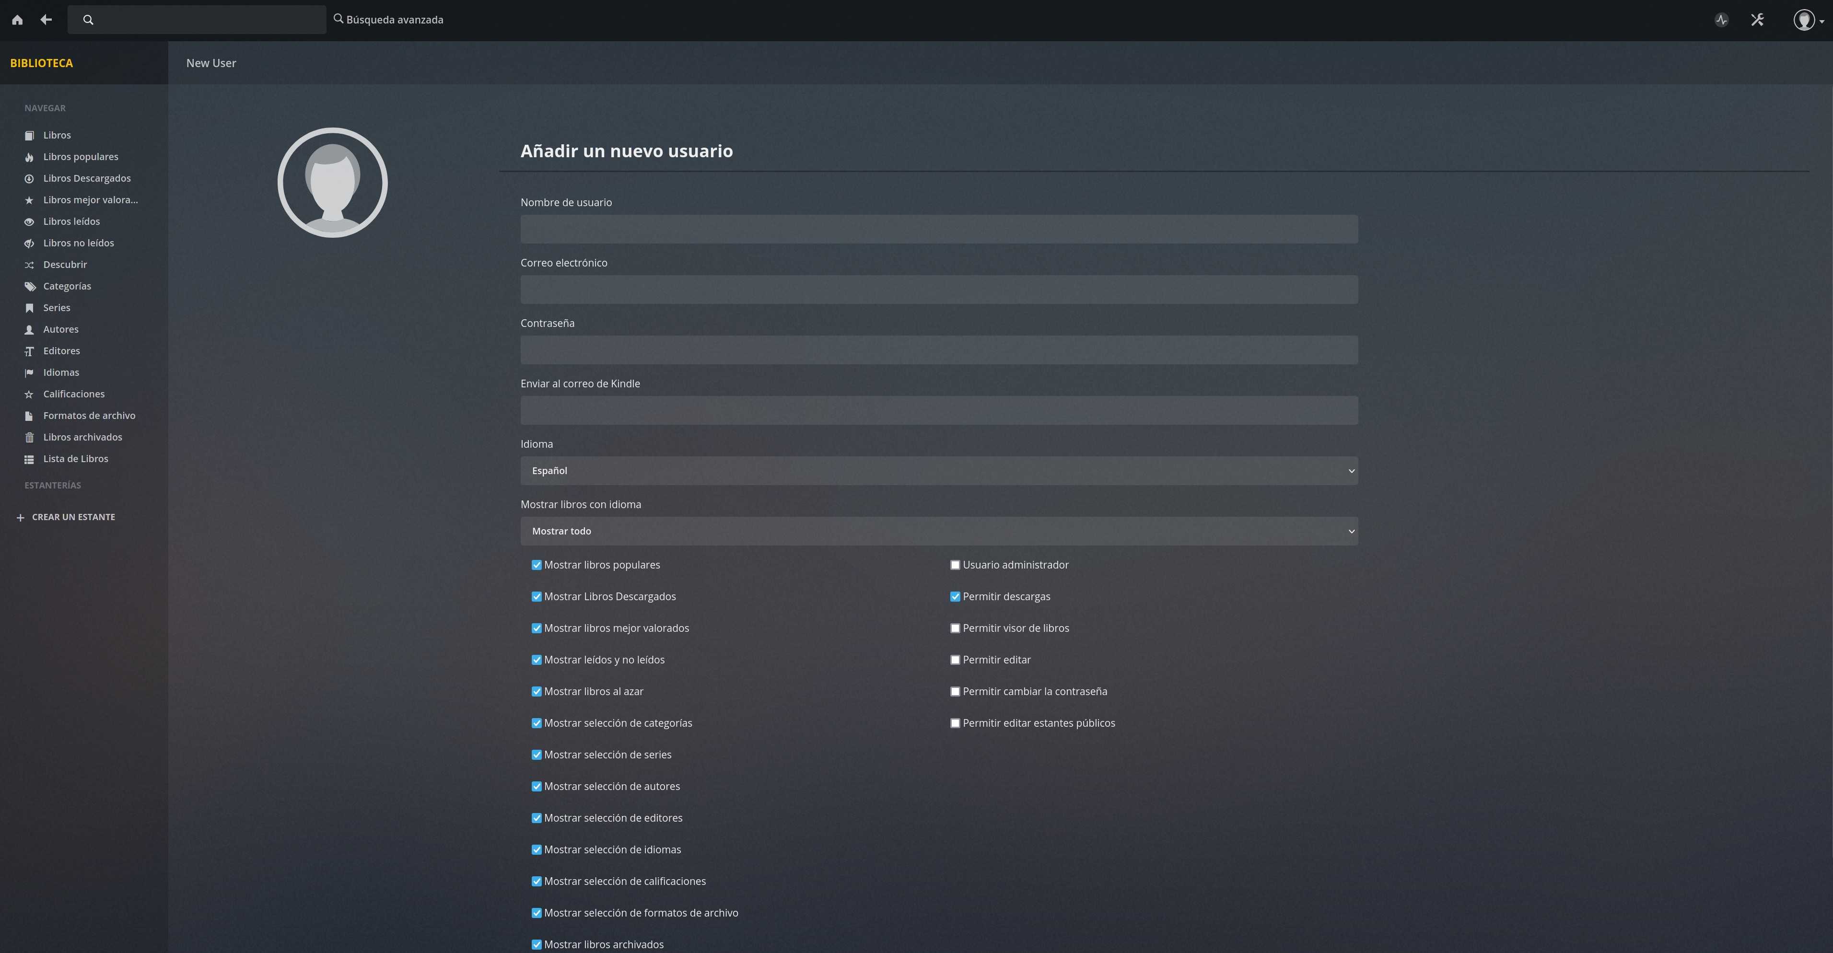
Task: Open admin settings tools icon
Action: tap(1757, 20)
